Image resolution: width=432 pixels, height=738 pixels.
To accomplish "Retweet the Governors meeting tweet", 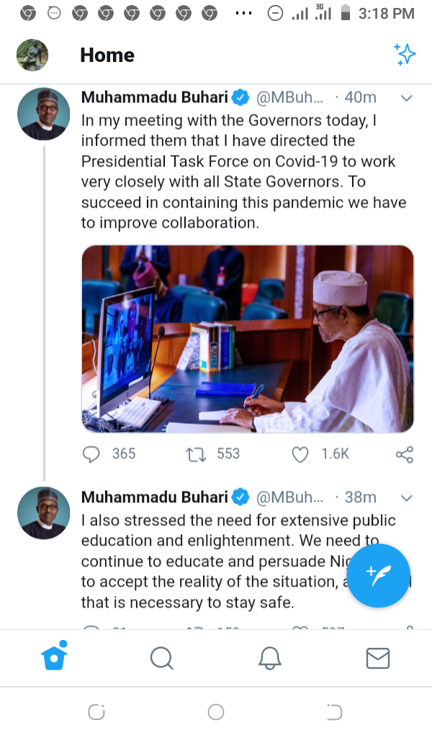I will (x=195, y=454).
